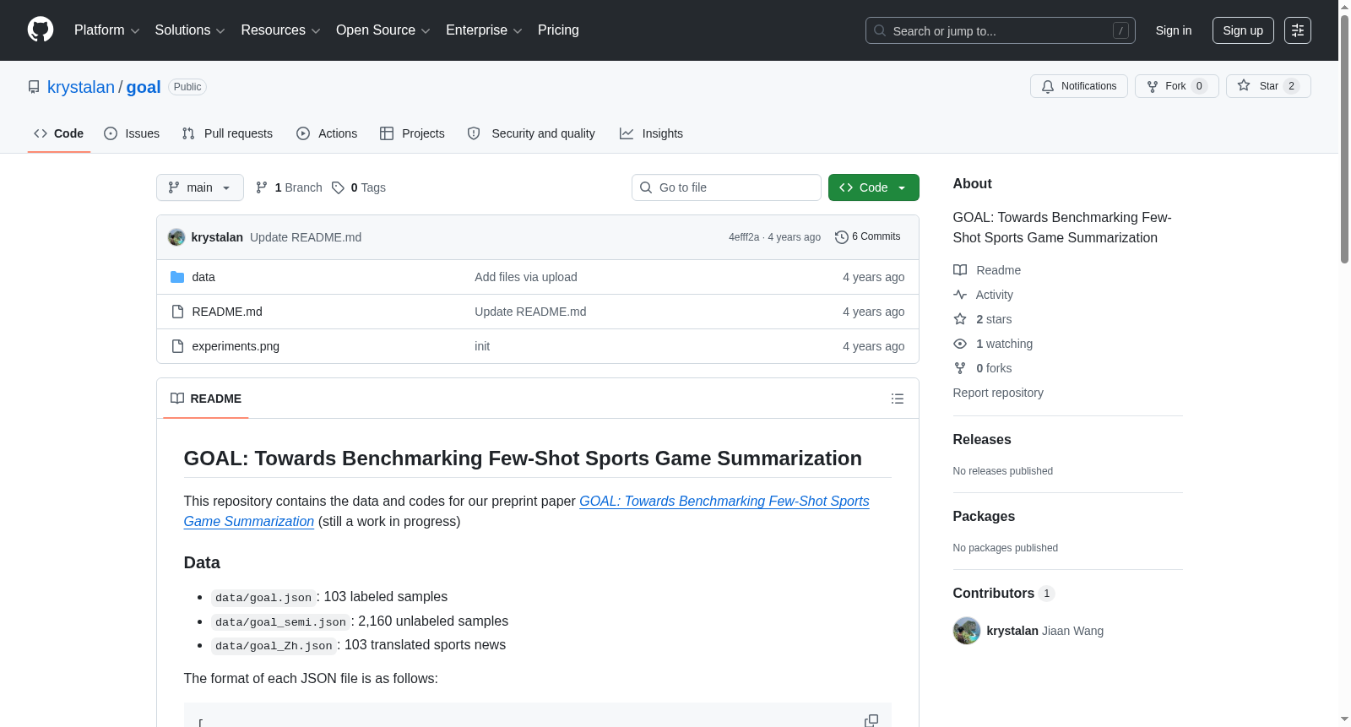Open the Releases section heading

tap(982, 440)
